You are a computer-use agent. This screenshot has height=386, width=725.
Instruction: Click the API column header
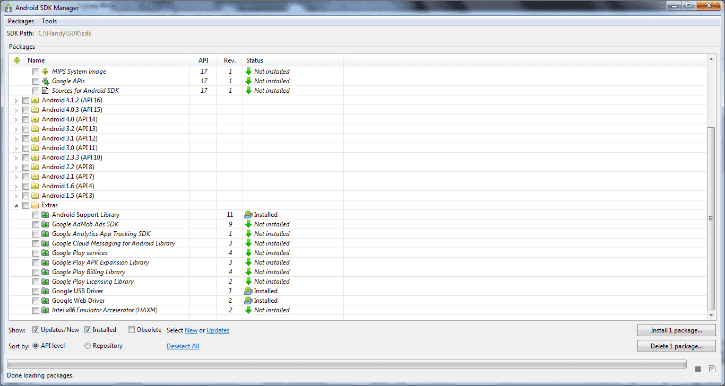pos(203,60)
